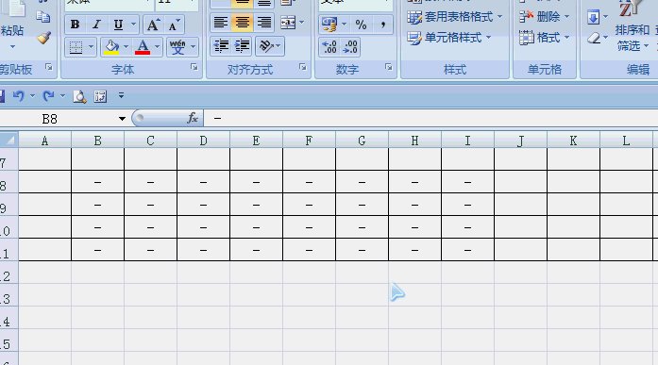Increase the cell indent
Image resolution: width=658 pixels, height=365 pixels.
pyautogui.click(x=242, y=46)
